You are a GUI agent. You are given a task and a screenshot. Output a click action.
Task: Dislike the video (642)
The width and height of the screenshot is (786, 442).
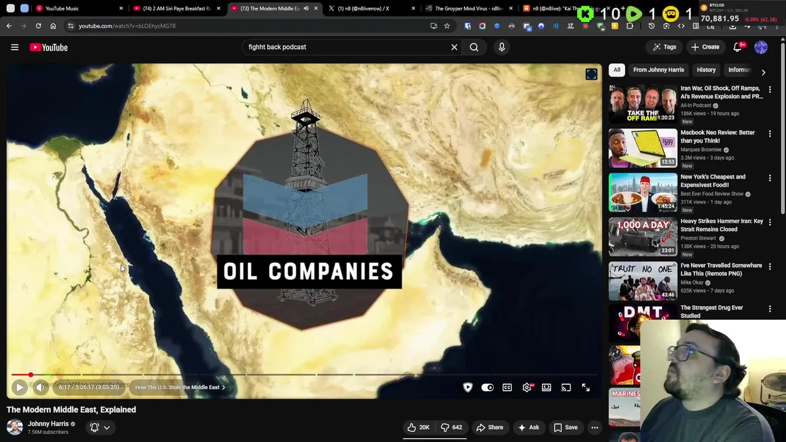coord(452,427)
